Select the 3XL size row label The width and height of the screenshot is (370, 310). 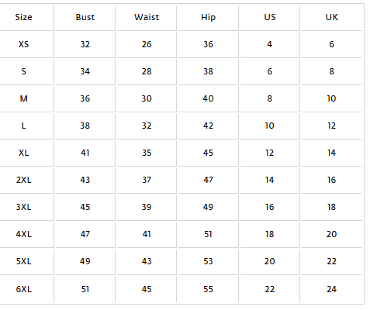point(23,207)
